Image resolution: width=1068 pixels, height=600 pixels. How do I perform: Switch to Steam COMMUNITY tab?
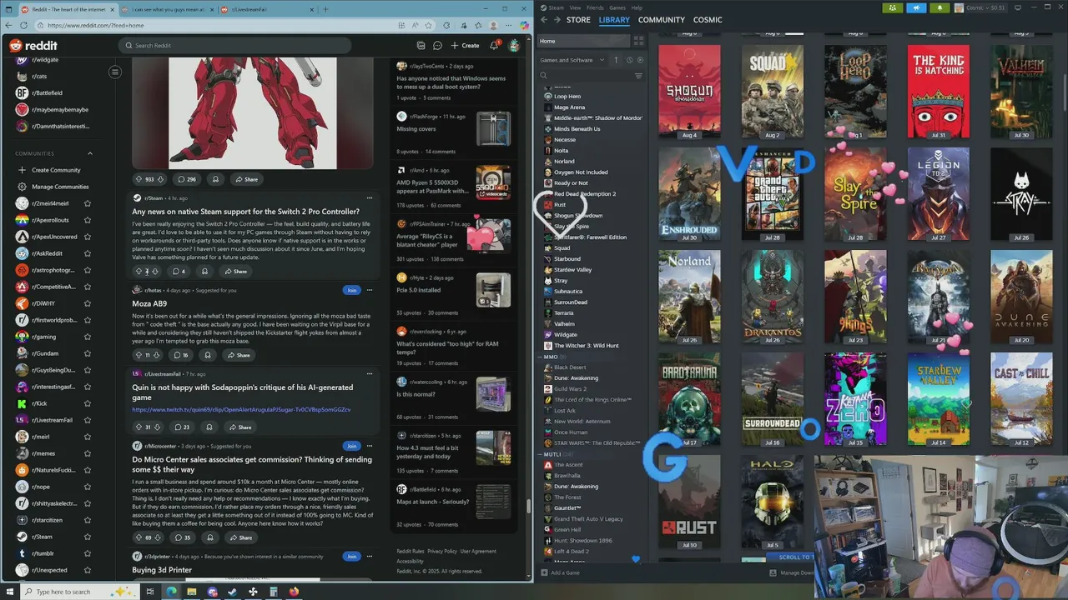(662, 20)
